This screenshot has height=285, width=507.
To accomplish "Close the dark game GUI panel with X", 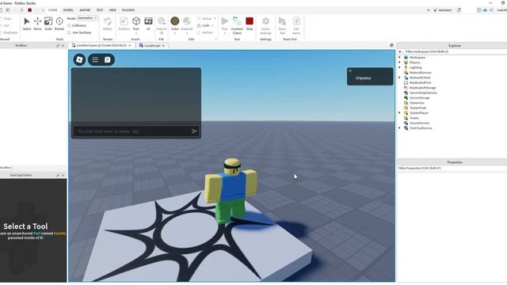I will [x=350, y=70].
